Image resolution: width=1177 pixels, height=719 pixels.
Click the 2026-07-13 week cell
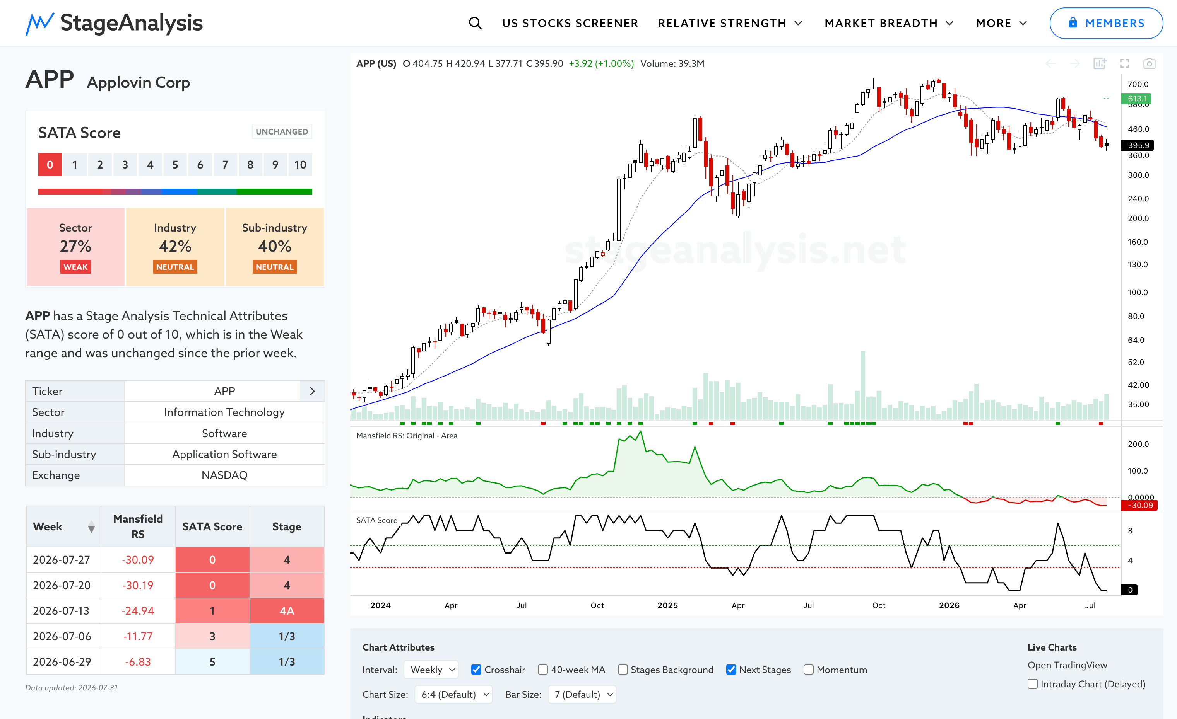(63, 611)
